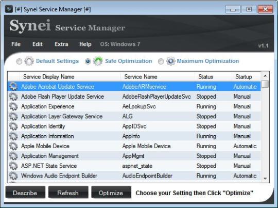This screenshot has width=278, height=208.
Task: Open the Help menu
Action: (85, 44)
